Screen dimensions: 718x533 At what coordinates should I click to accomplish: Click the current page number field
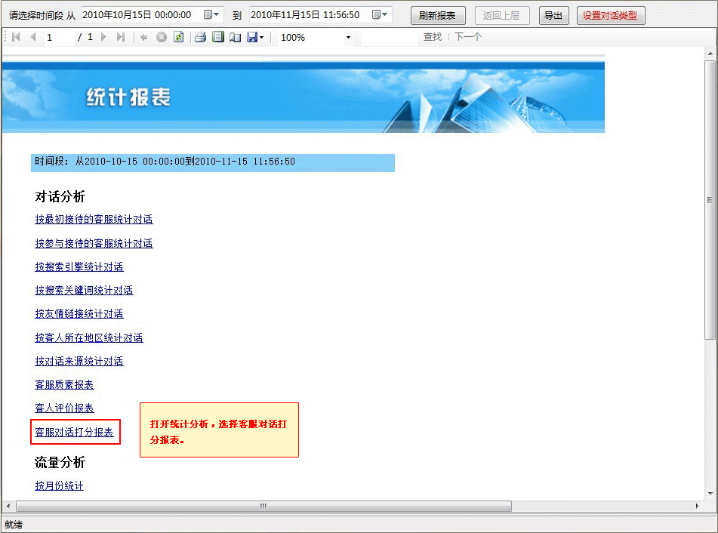coord(59,38)
